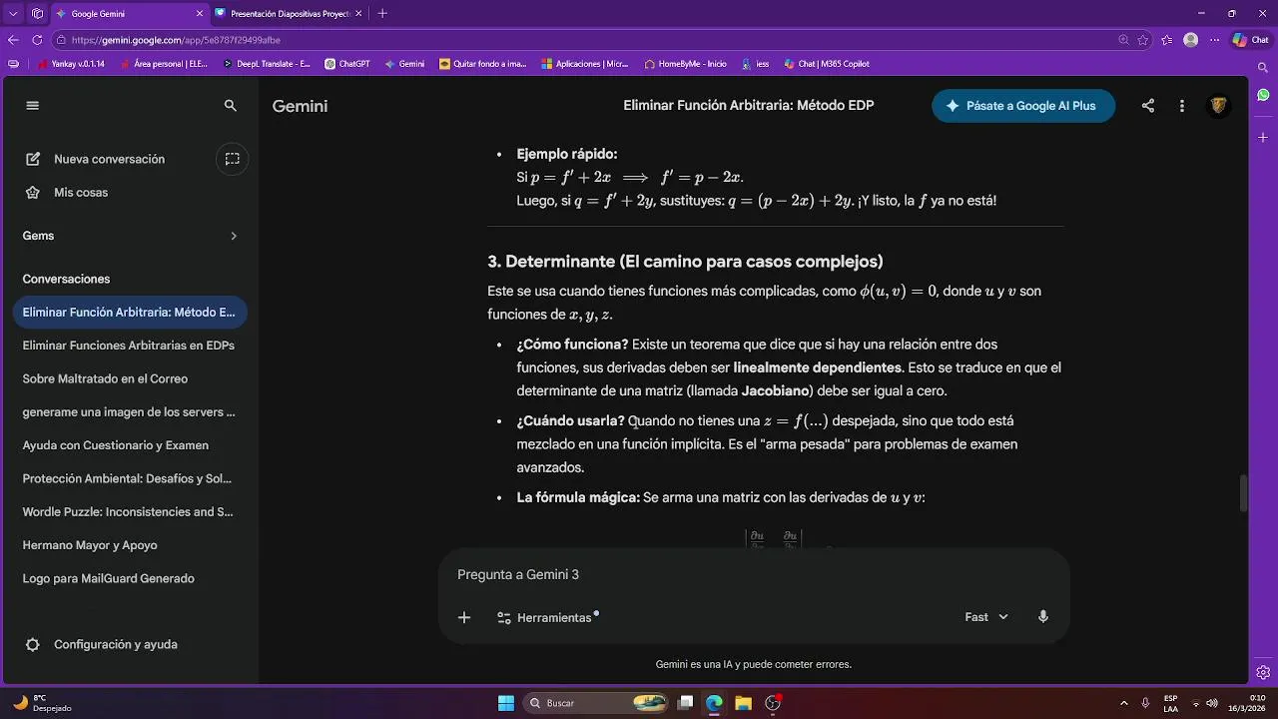The width and height of the screenshot is (1278, 719).
Task: Click the tab actions workspace icon
Action: [x=37, y=14]
